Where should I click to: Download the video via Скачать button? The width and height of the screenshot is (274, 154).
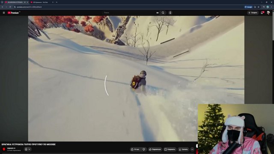click(x=183, y=149)
